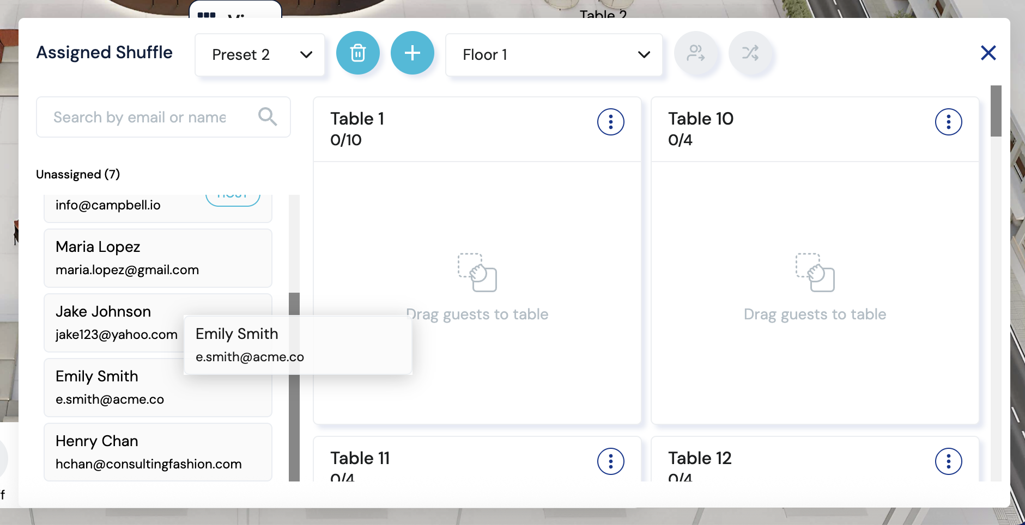Click the shuffle arrows icon button
The height and width of the screenshot is (525, 1025).
pyautogui.click(x=750, y=53)
